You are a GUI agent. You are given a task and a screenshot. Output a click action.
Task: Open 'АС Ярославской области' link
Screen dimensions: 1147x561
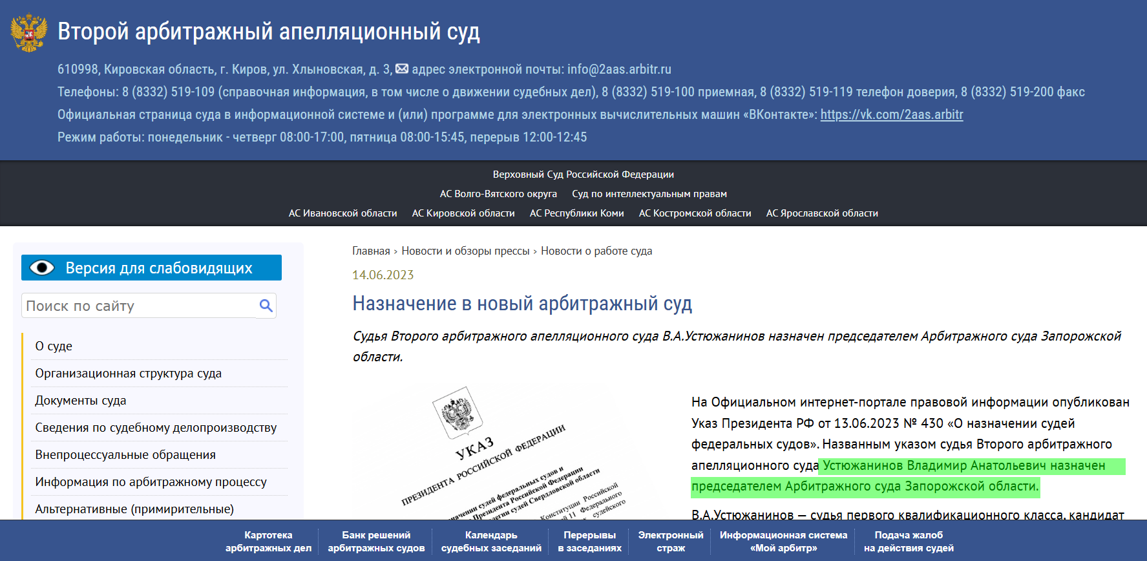tap(822, 213)
